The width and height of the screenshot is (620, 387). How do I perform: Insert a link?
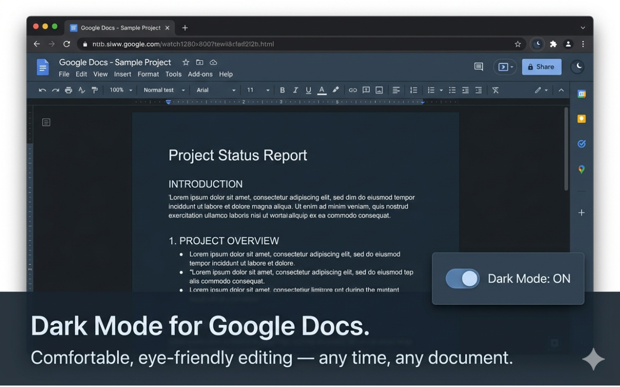(353, 90)
